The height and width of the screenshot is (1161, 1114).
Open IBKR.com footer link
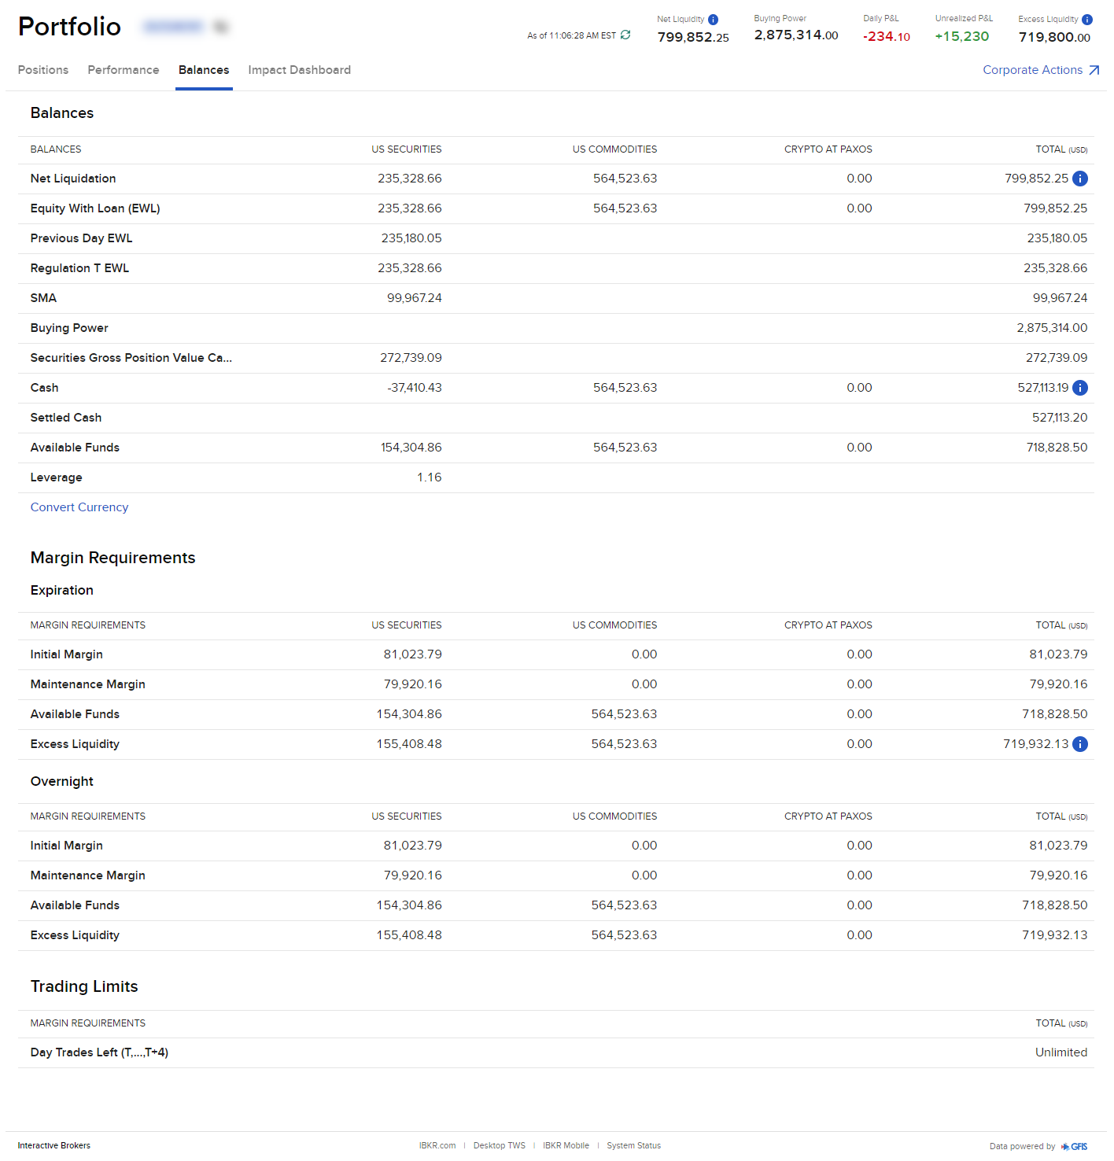(x=437, y=1145)
